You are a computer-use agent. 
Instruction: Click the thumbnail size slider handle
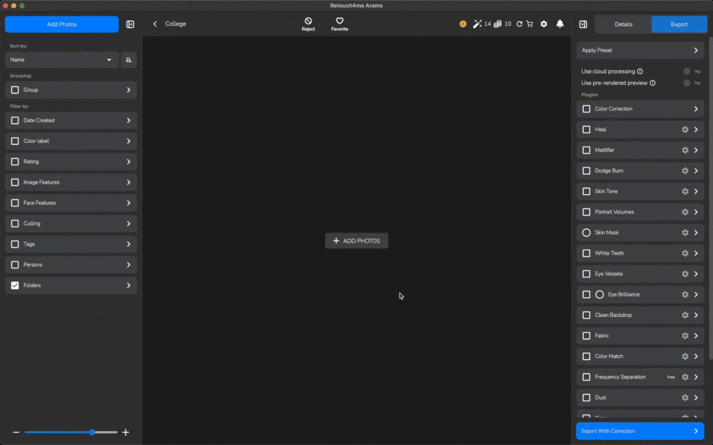pos(92,432)
